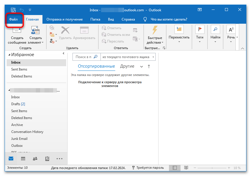Open the Conversation History folder
Viewport: 251px width, 176px height.
coord(36,132)
